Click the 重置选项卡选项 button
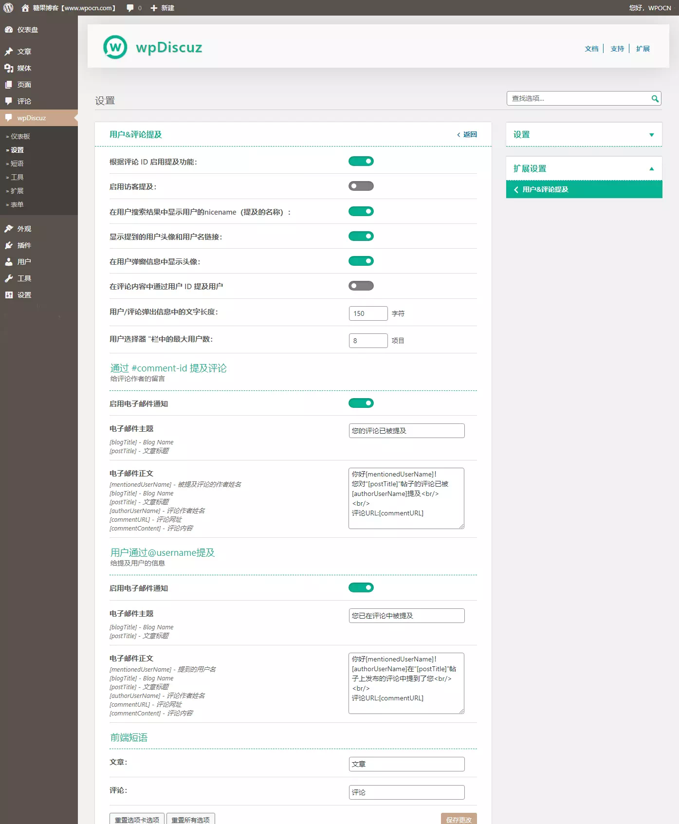The height and width of the screenshot is (824, 679). pos(137,820)
